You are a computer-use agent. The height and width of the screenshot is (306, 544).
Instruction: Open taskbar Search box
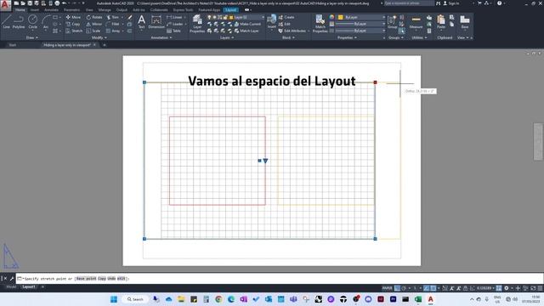tap(135, 299)
